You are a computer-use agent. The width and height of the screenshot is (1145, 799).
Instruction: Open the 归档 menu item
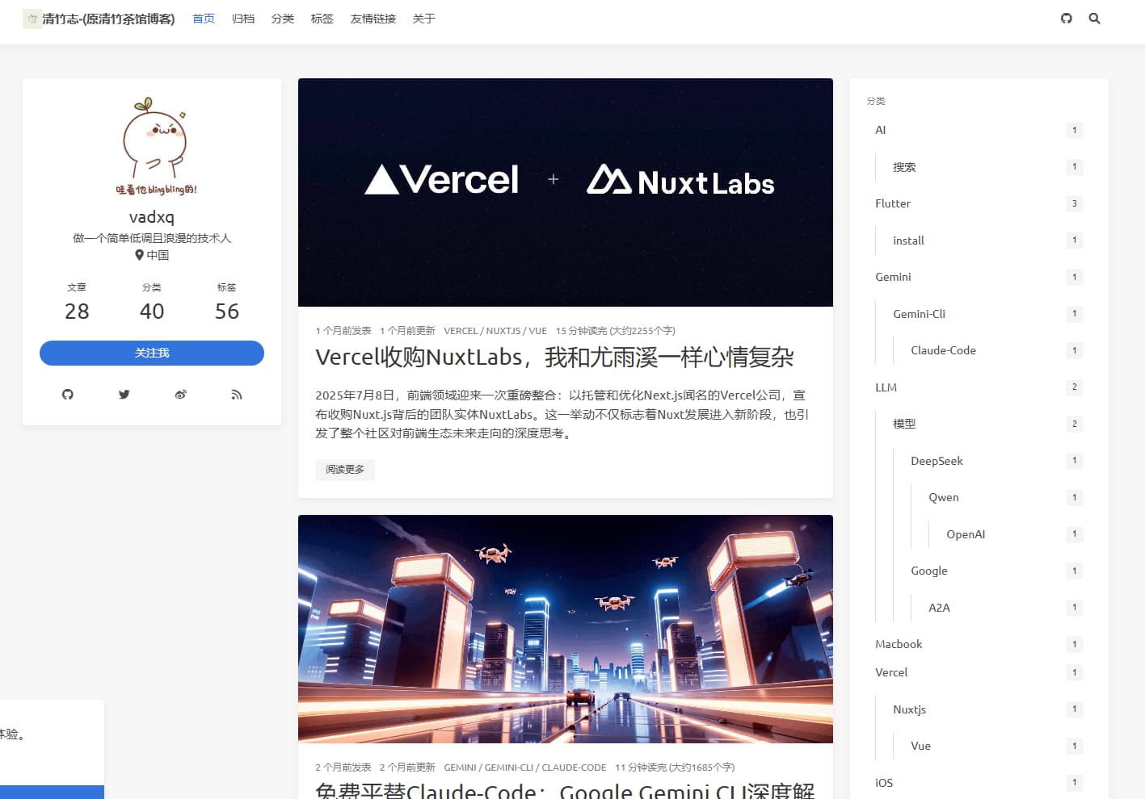click(x=243, y=19)
